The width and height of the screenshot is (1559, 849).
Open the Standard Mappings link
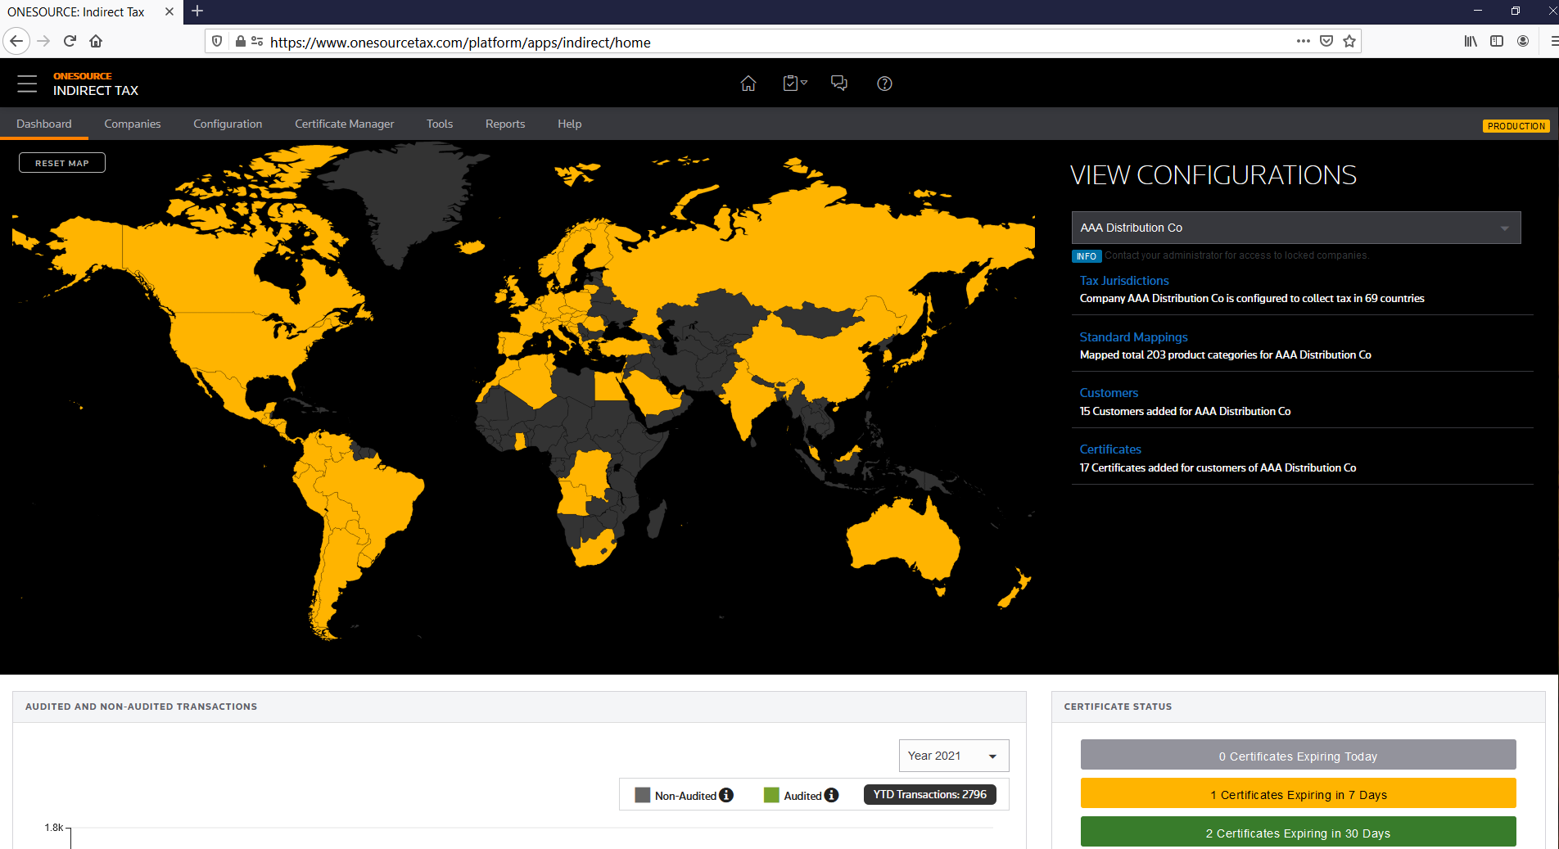tap(1133, 336)
